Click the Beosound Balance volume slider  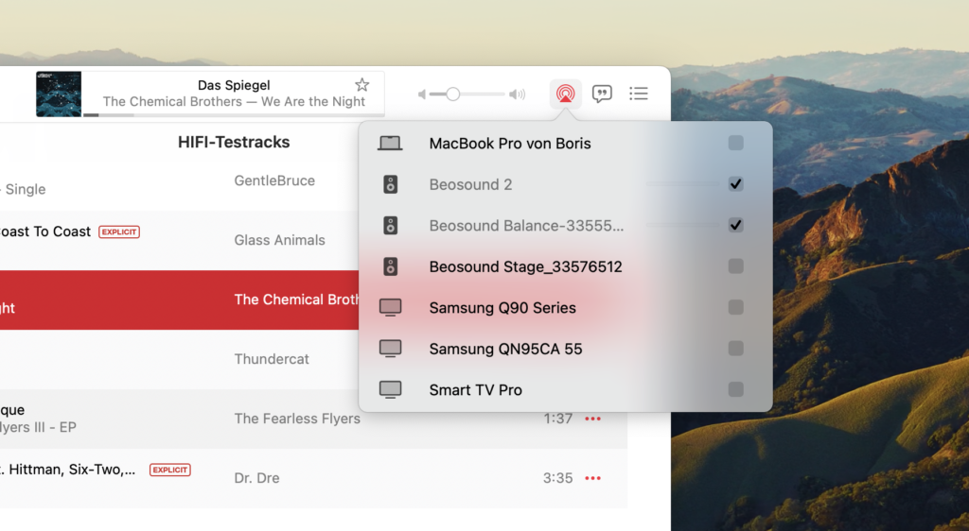(x=683, y=226)
